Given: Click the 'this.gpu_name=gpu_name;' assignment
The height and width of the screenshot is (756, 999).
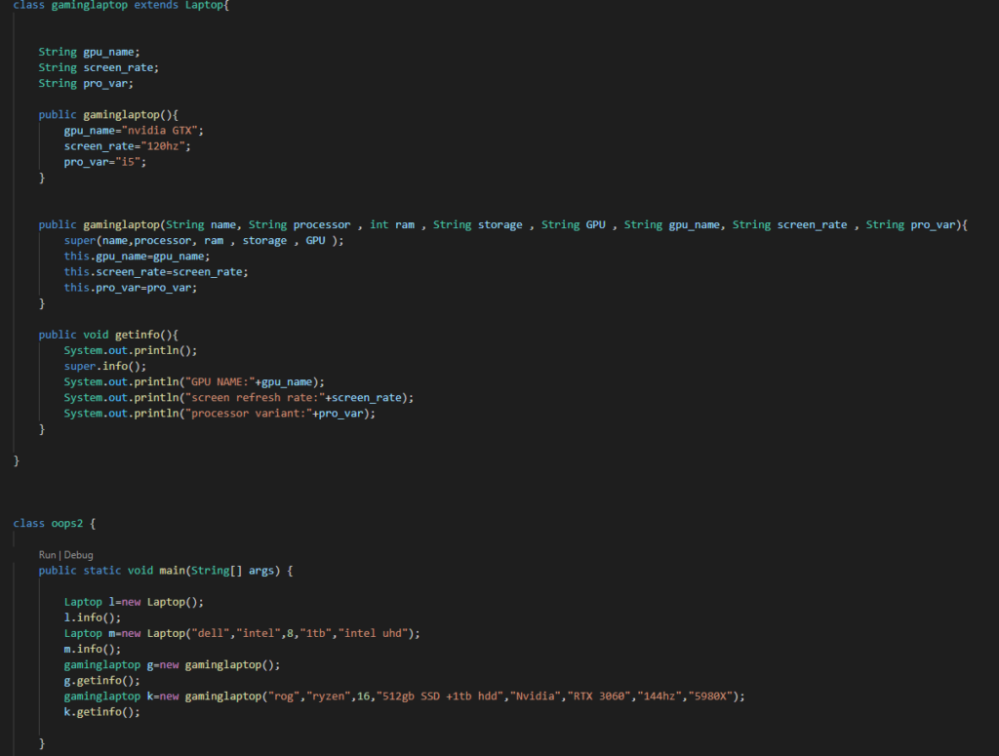Looking at the screenshot, I should coord(137,256).
